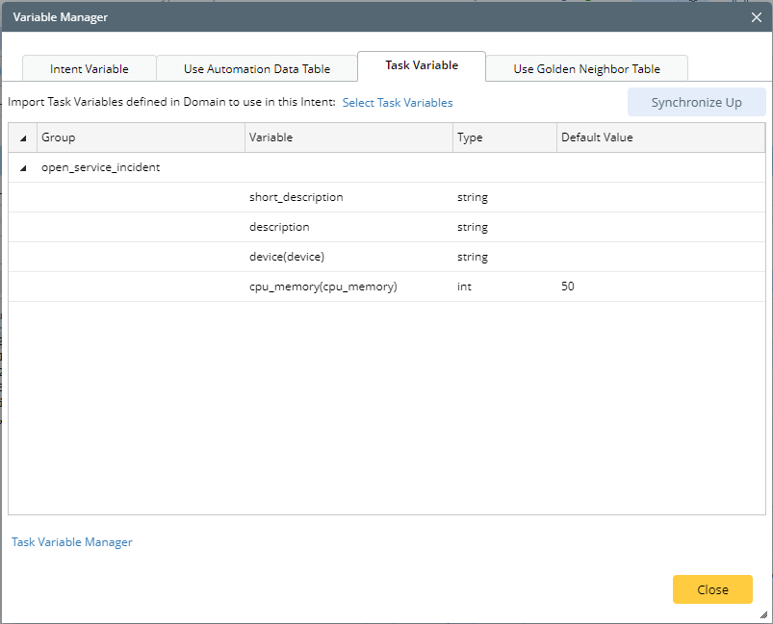Open the Task Variable Manager link
This screenshot has width=773, height=624.
(72, 542)
